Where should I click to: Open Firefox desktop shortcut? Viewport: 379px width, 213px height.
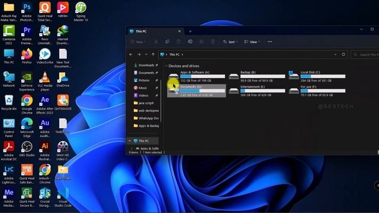(27, 56)
